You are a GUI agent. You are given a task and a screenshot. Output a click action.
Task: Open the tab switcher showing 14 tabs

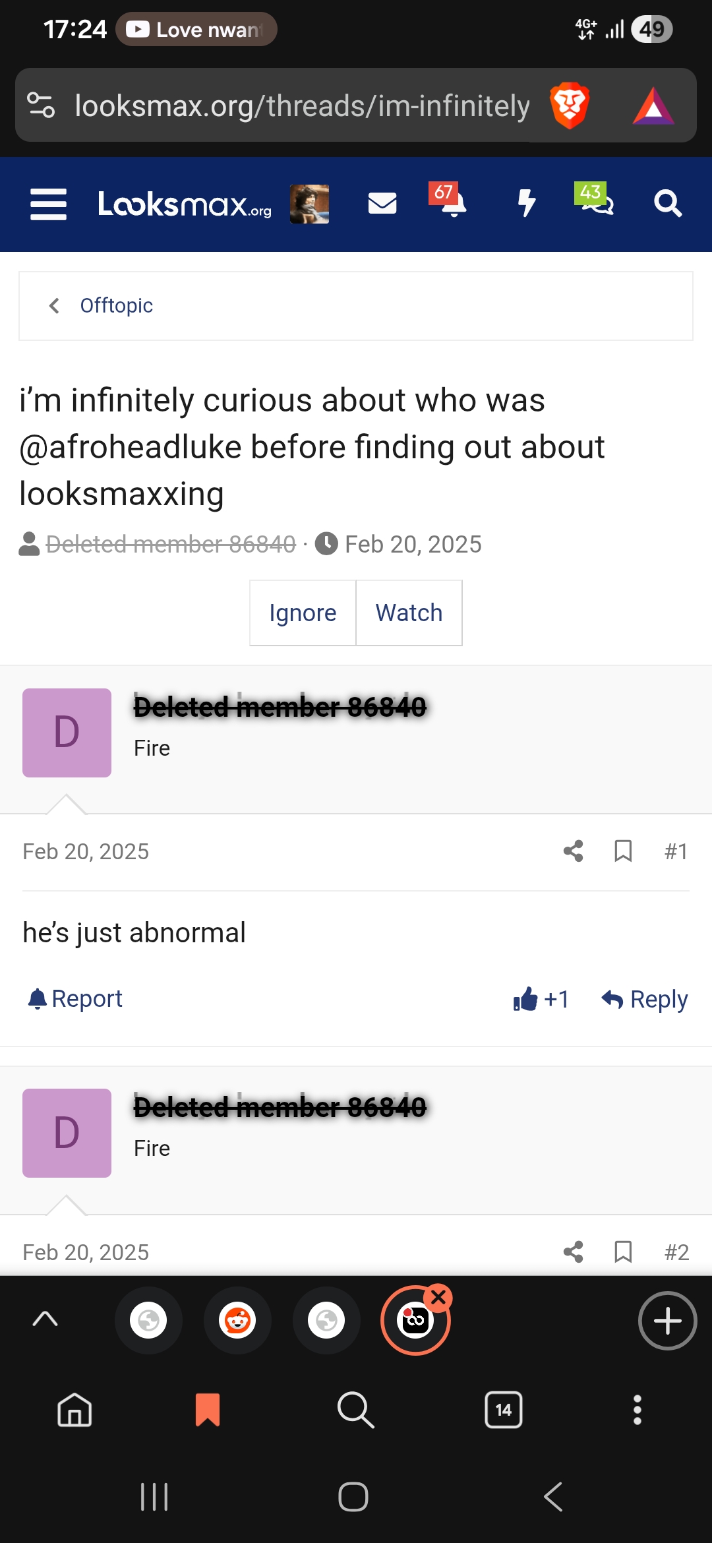[503, 1410]
